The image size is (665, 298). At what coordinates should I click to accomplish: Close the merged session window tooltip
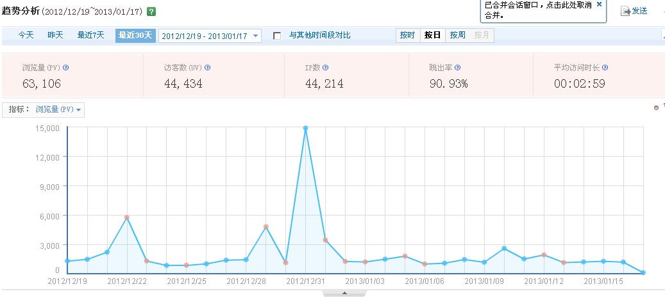pyautogui.click(x=599, y=4)
